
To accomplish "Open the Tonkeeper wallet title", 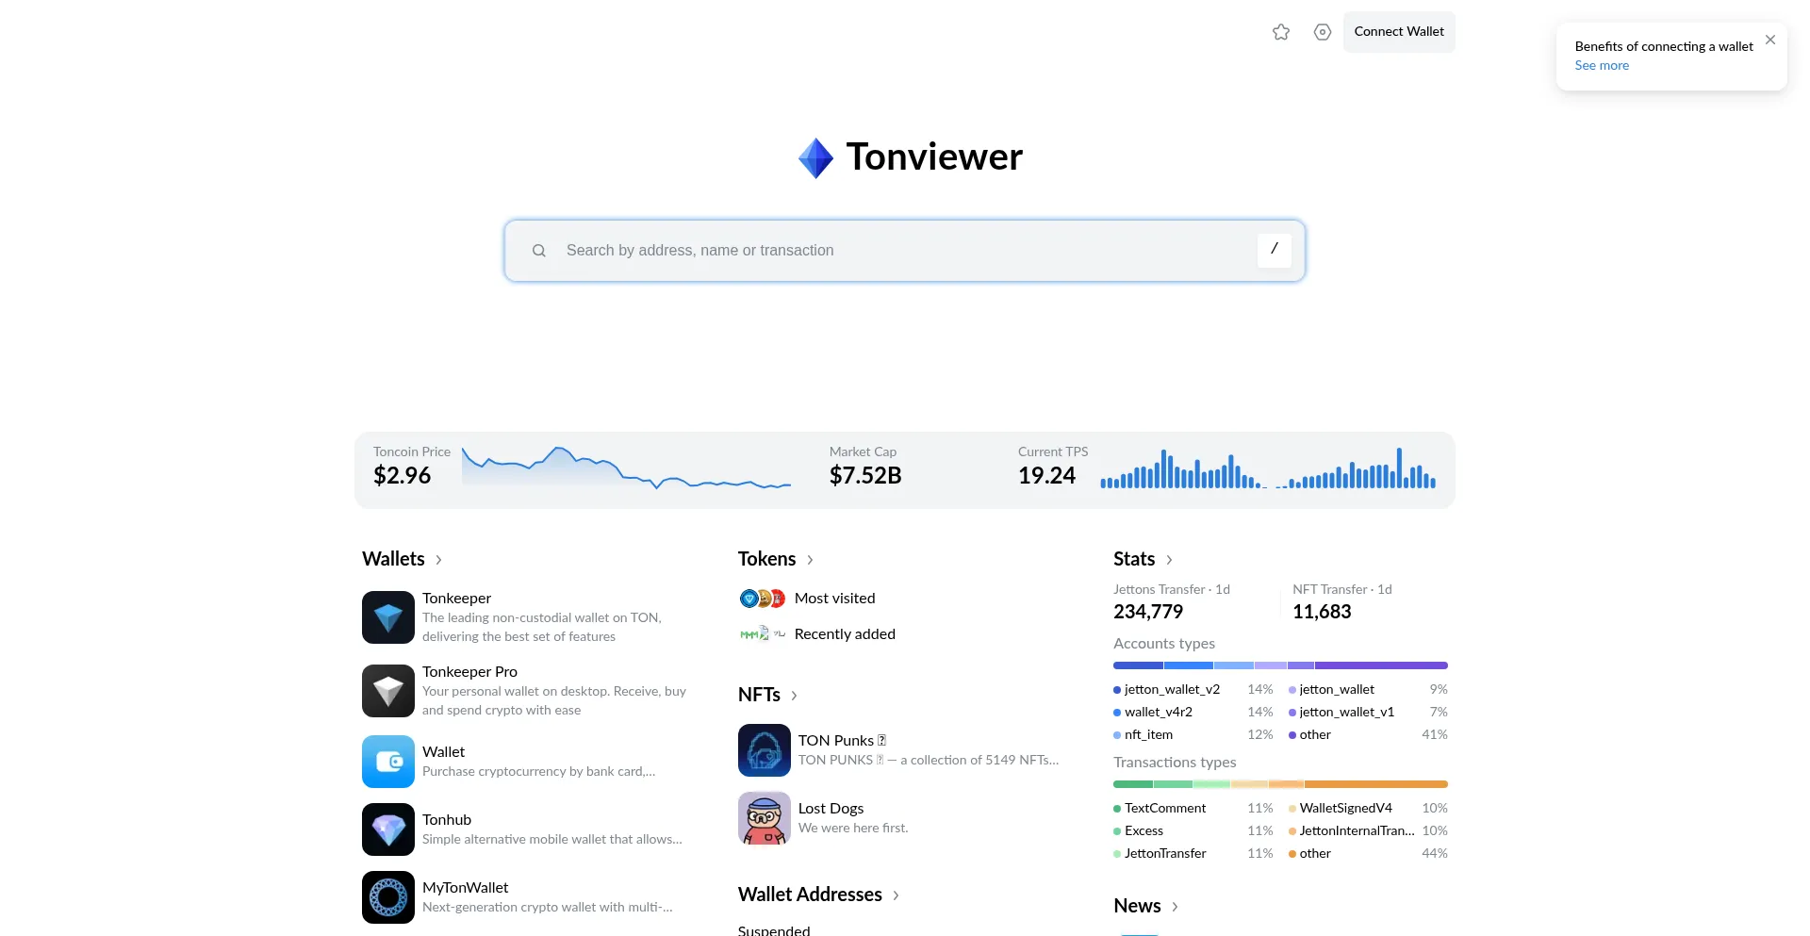I will tap(456, 599).
